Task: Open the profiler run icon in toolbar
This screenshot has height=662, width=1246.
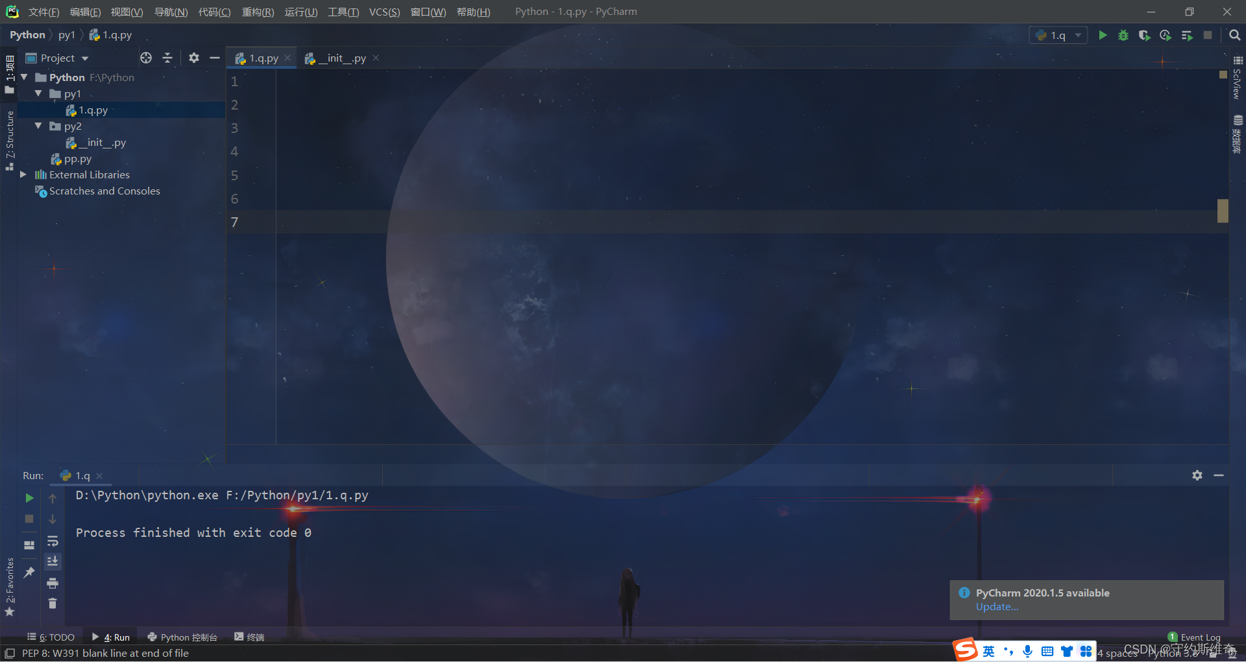Action: coord(1166,35)
